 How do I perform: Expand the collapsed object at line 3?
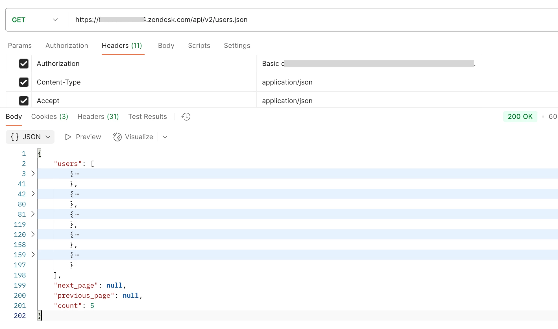tap(33, 174)
